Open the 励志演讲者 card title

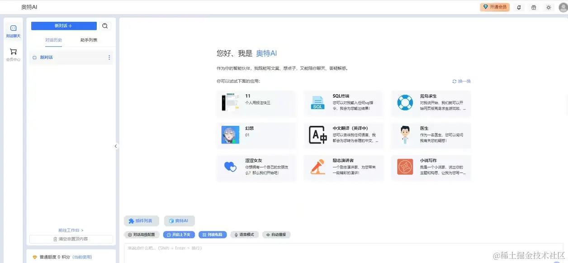343,160
